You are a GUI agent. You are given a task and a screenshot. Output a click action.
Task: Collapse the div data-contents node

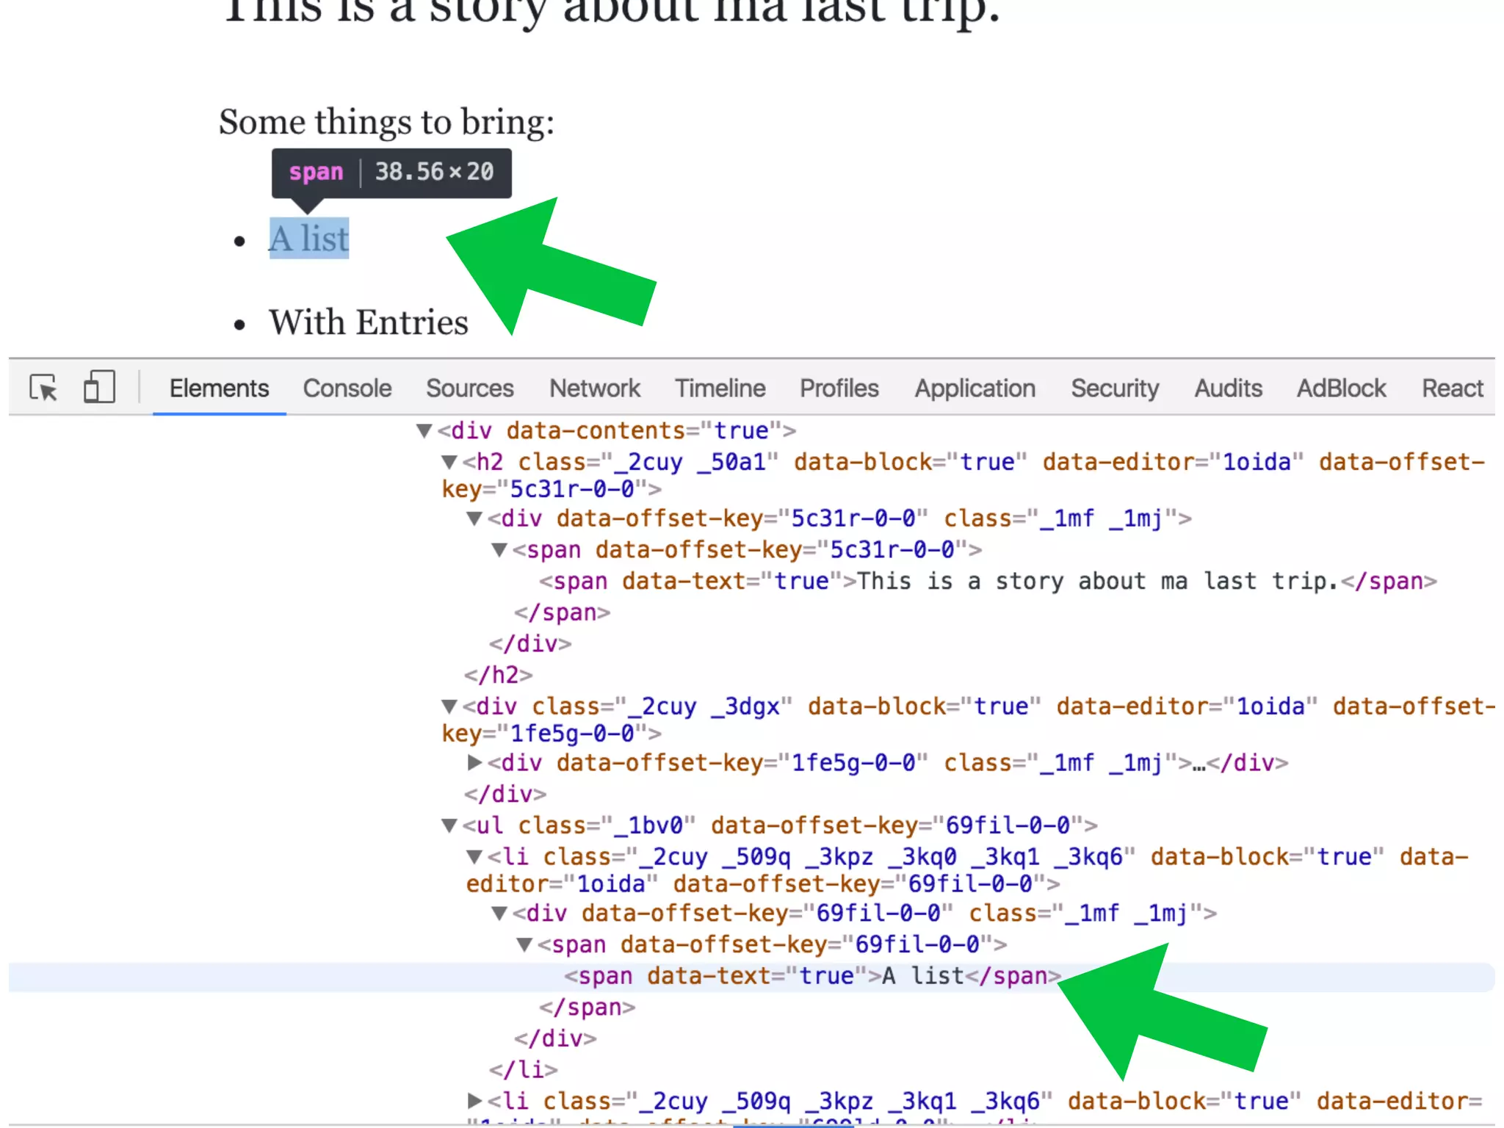424,431
